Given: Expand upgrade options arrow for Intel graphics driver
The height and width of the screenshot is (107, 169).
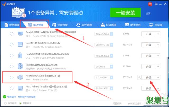Looking at the screenshot, I should pyautogui.click(x=158, y=45).
